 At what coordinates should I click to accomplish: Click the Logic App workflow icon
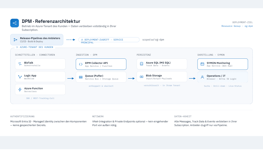(x=20, y=77)
